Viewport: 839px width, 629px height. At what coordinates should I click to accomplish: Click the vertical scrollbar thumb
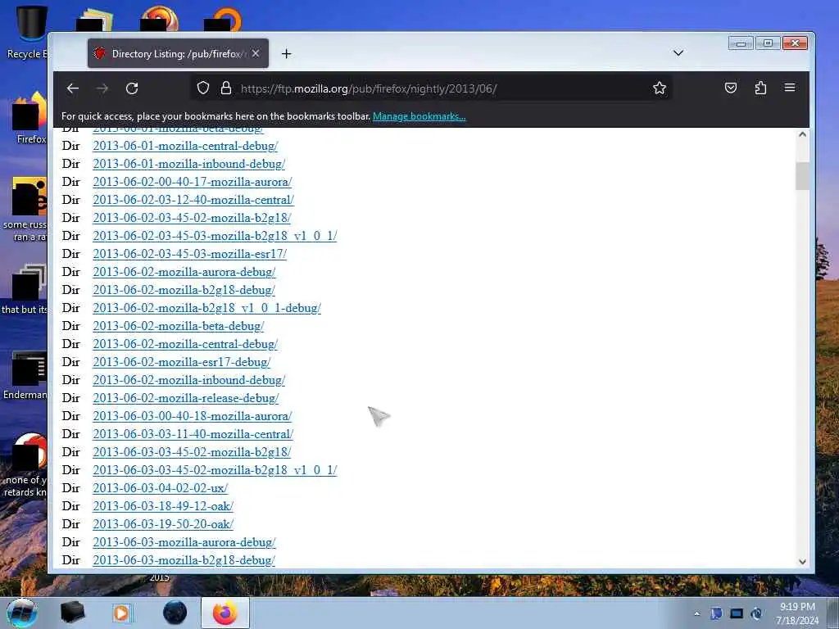(x=802, y=176)
